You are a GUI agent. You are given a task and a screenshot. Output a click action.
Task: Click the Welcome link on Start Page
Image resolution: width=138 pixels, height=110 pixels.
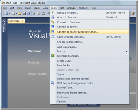pos(35,51)
